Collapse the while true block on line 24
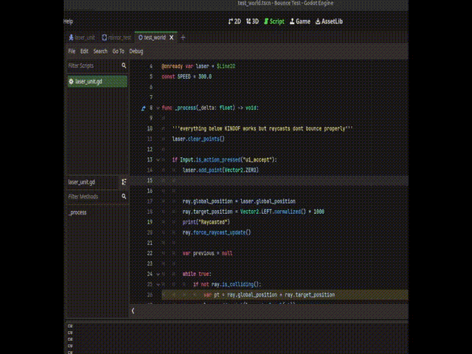The height and width of the screenshot is (354, 472). (x=157, y=274)
